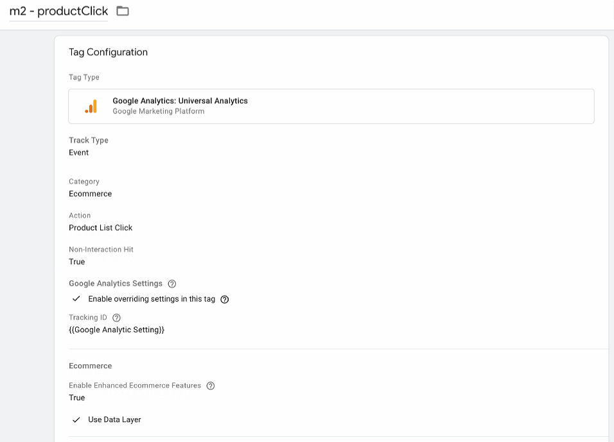614x442 pixels.
Task: Rename the tag 'm2 - productClick'
Action: pyautogui.click(x=58, y=11)
